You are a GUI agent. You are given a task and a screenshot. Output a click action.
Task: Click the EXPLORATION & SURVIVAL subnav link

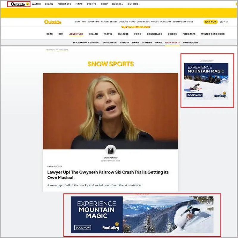point(86,43)
